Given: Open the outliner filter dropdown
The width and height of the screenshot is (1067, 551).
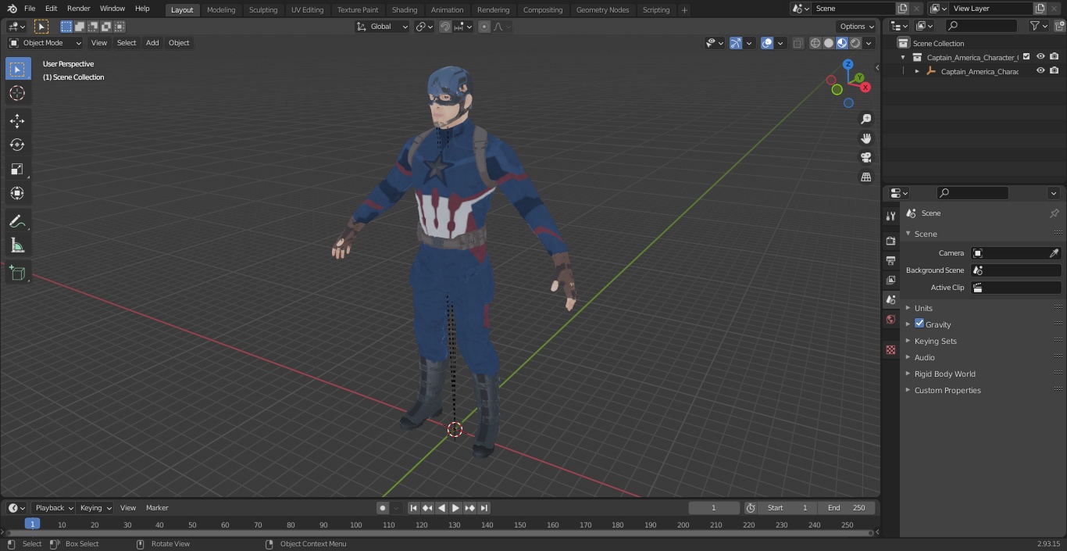Looking at the screenshot, I should (x=1039, y=26).
